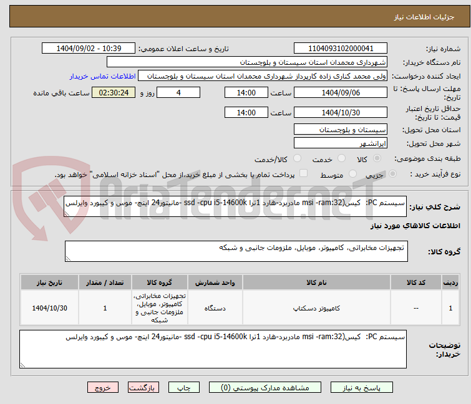
Task: Toggle the Islamic treasury payment checkbox
Action: coord(304,173)
